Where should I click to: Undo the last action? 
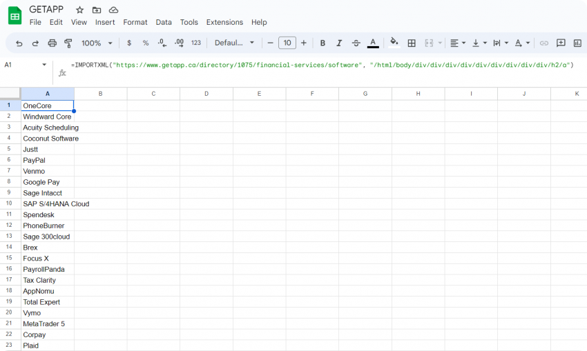19,43
